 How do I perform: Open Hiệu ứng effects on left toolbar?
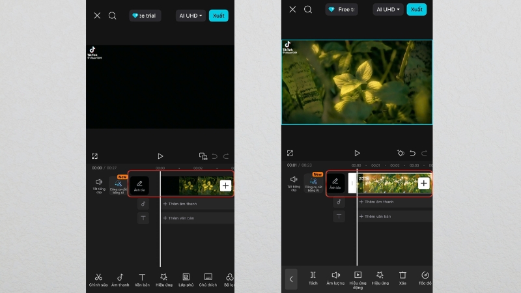point(164,280)
